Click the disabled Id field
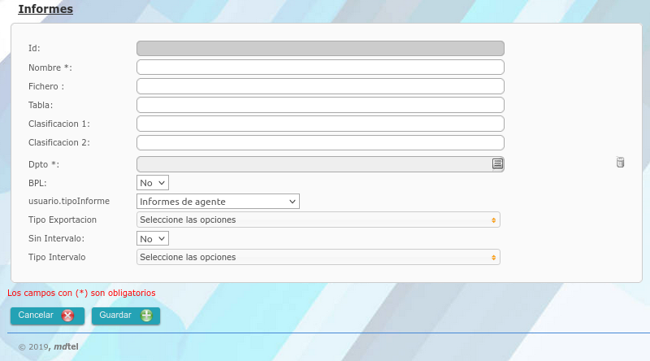 320,48
